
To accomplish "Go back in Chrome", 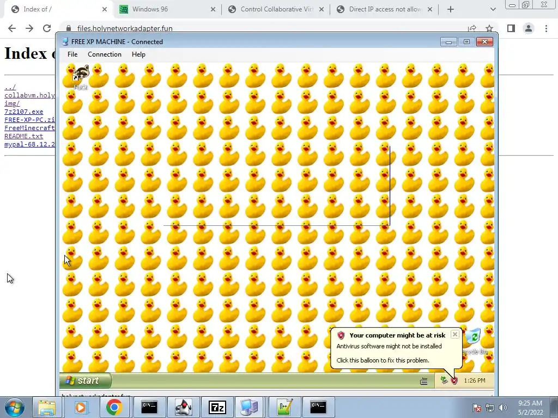I will click(12, 28).
